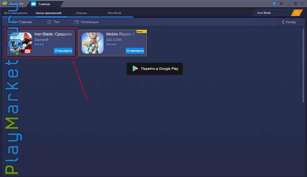This screenshot has width=307, height=177.
Task: Open Iron Blade app thumbnail
Action: [x=21, y=43]
